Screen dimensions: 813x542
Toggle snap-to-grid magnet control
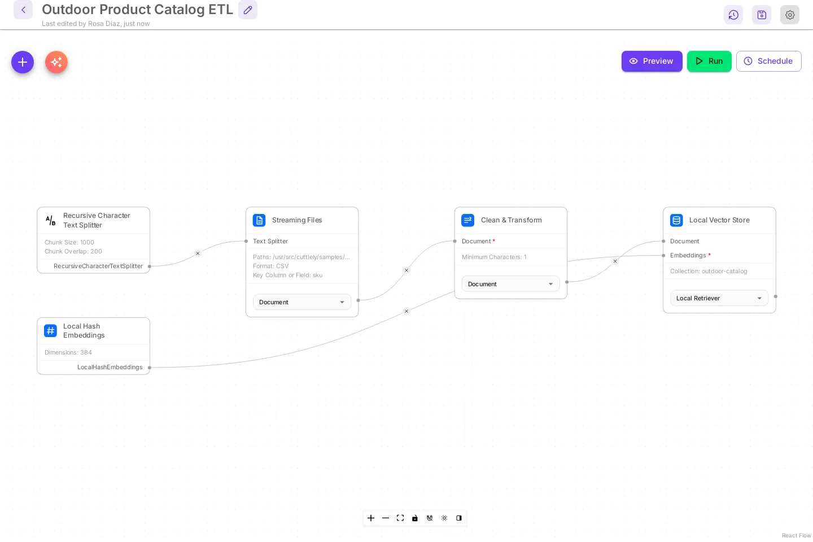pyautogui.click(x=430, y=518)
